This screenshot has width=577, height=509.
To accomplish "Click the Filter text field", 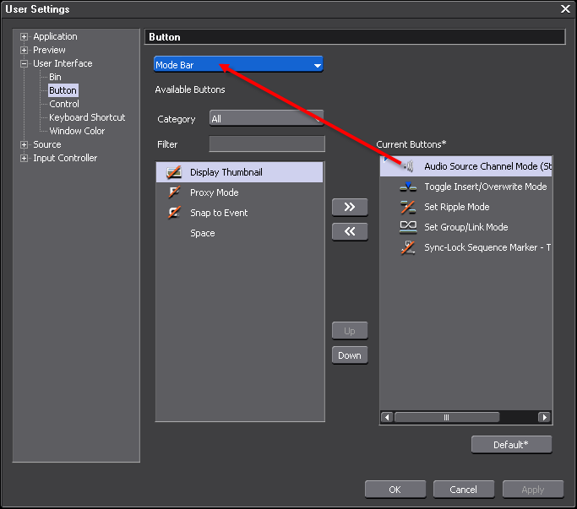I will point(267,144).
